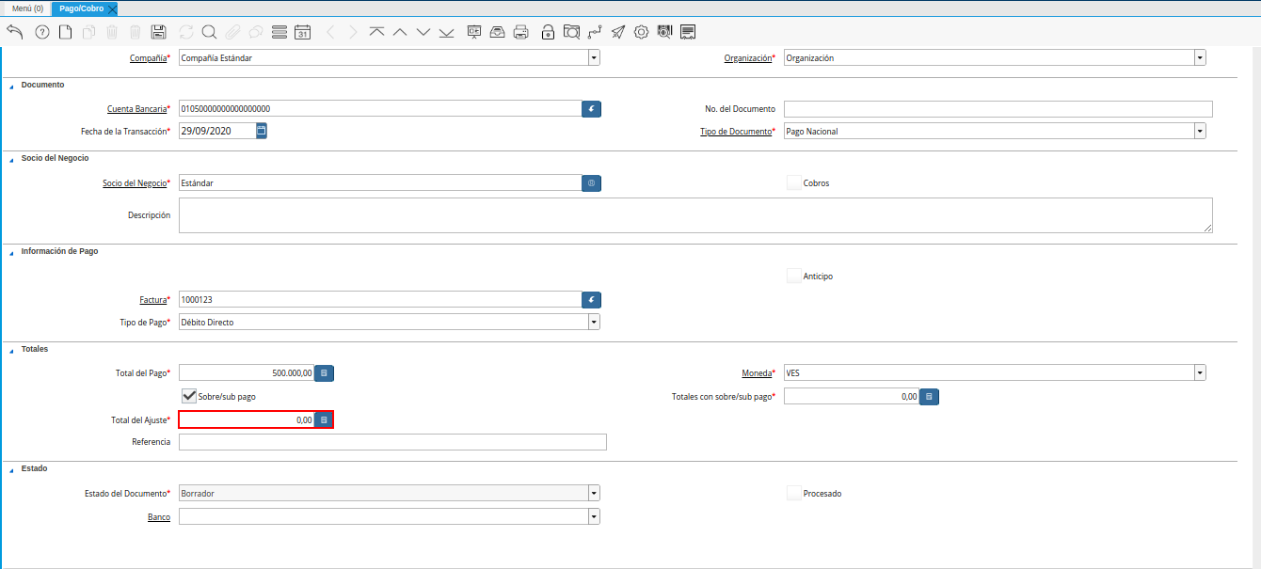Screen dimensions: 1261x569
Task: Save the record using floppy disk icon
Action: [x=158, y=32]
